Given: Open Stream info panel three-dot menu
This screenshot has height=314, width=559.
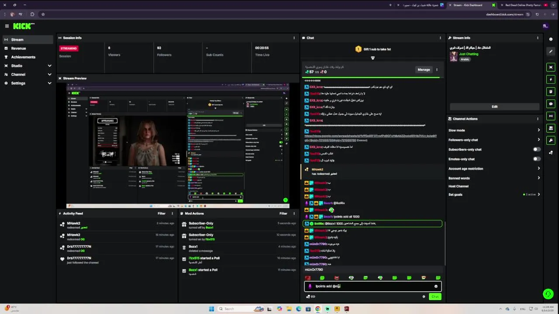Looking at the screenshot, I should pyautogui.click(x=538, y=38).
